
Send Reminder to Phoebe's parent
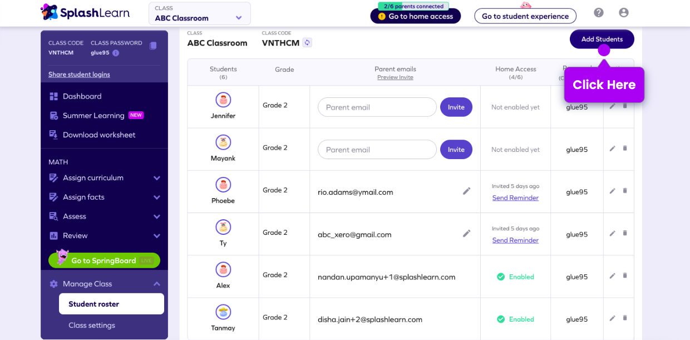515,198
